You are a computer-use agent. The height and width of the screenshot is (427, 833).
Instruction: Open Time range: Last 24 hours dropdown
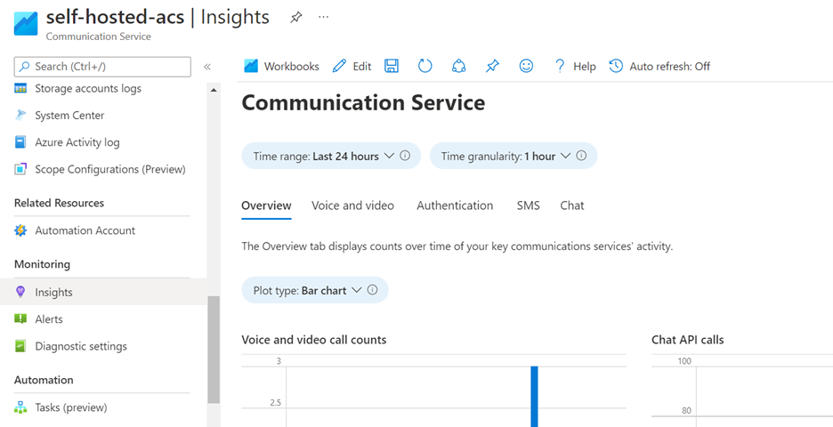pos(331,157)
